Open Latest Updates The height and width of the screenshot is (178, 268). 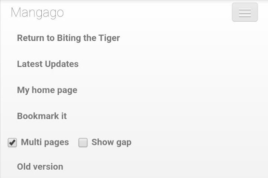click(x=47, y=64)
